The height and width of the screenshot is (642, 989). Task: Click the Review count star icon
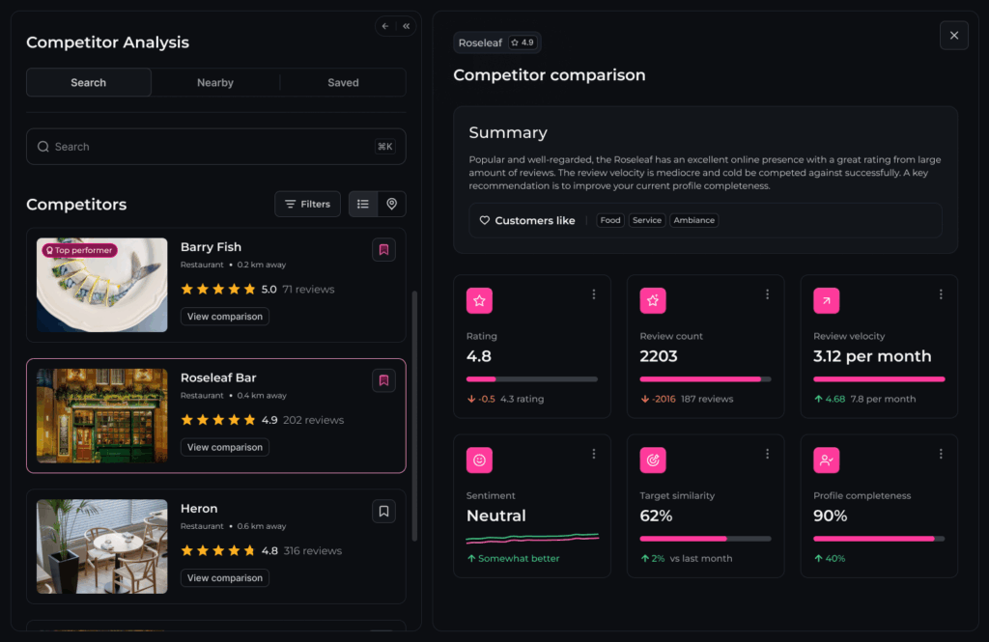pos(653,301)
